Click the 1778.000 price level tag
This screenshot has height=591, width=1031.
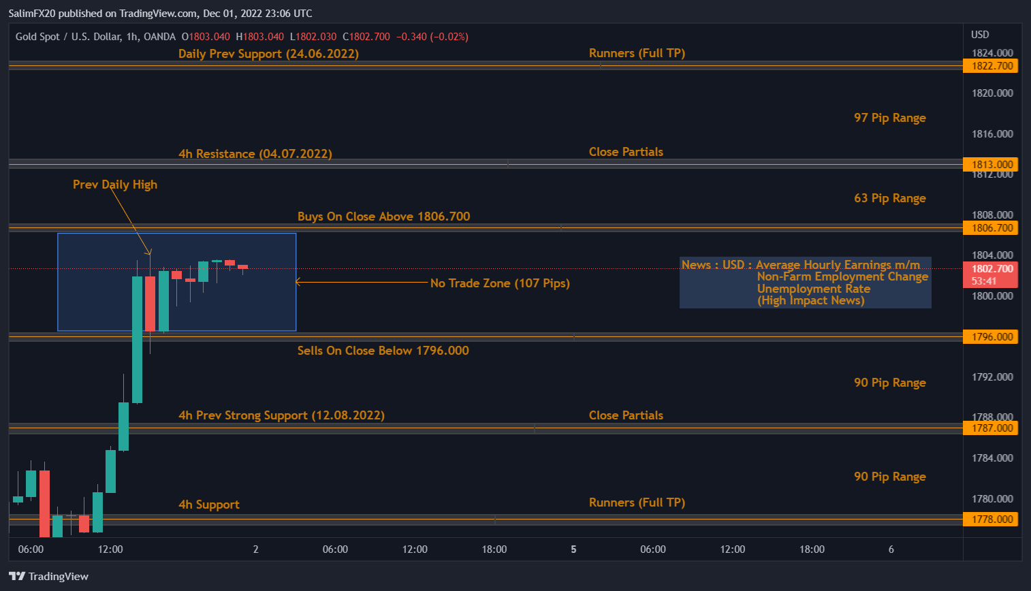pyautogui.click(x=991, y=518)
